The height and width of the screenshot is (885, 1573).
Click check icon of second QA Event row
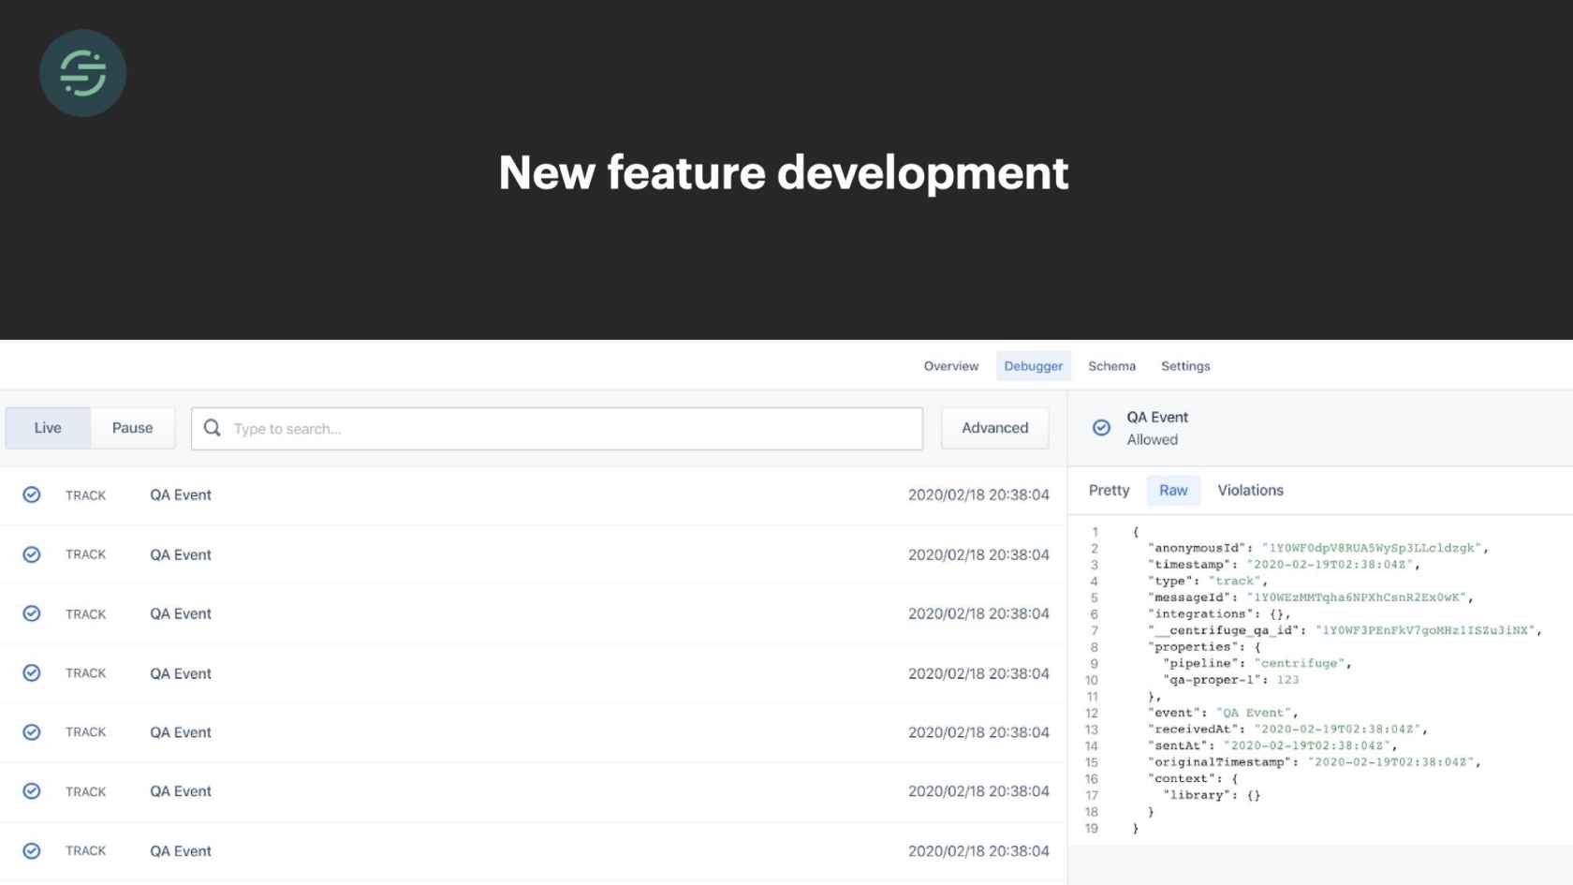click(x=32, y=554)
